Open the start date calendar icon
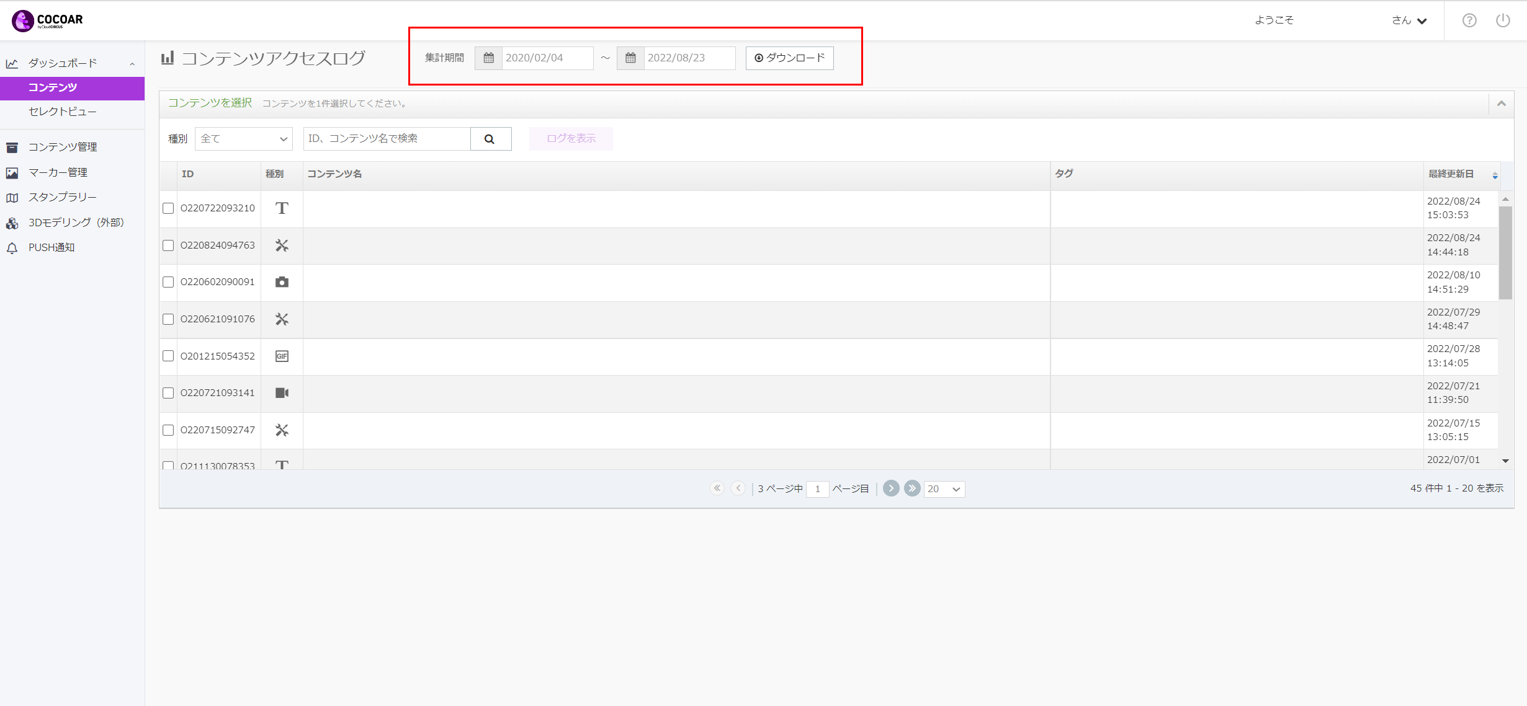The image size is (1527, 706). [488, 58]
